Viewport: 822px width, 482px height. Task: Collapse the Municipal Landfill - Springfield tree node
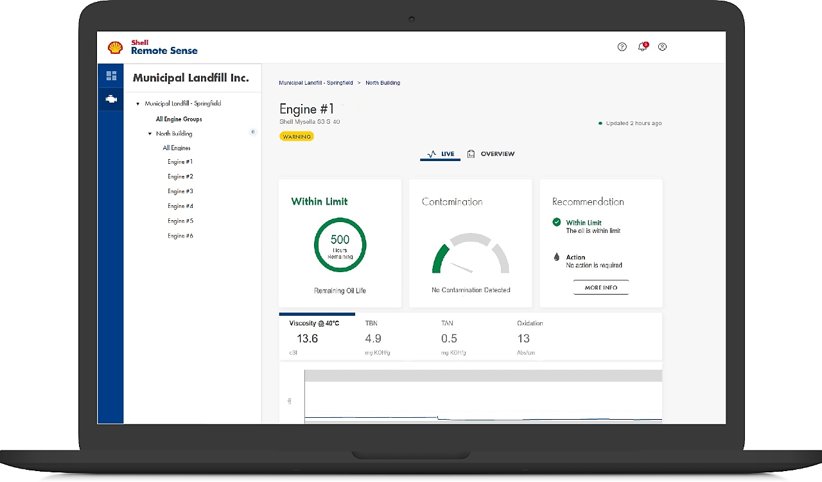point(138,104)
